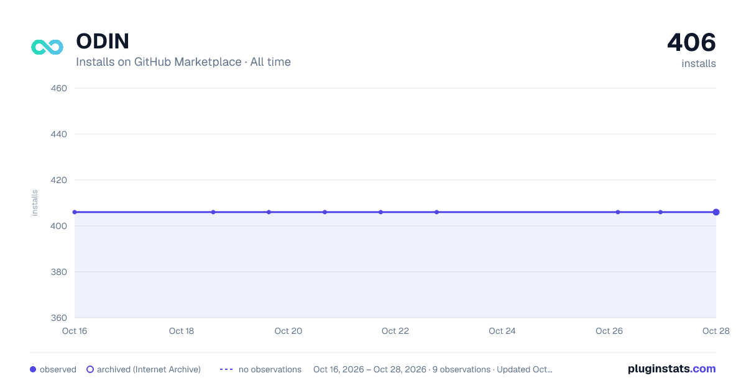746x391 pixels.
Task: Click the 'no observations' legend label
Action: coord(270,369)
